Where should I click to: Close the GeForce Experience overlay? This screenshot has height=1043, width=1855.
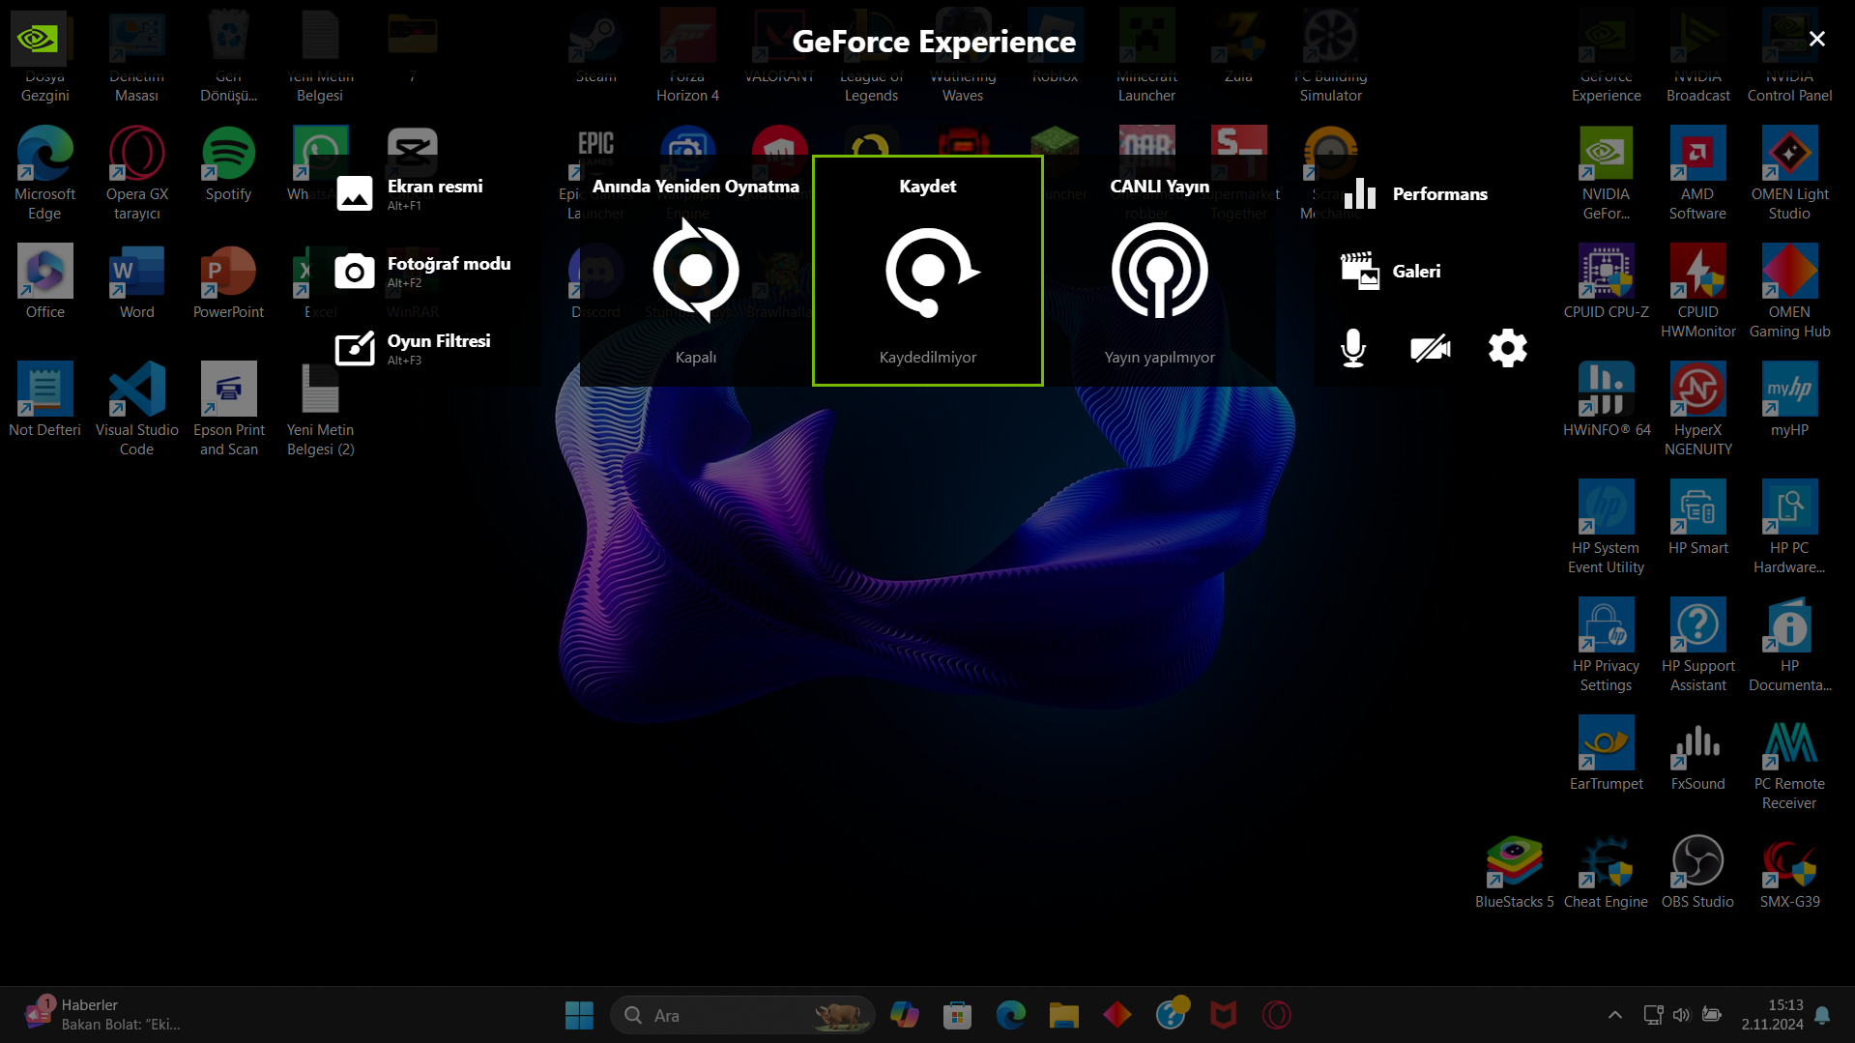point(1817,39)
